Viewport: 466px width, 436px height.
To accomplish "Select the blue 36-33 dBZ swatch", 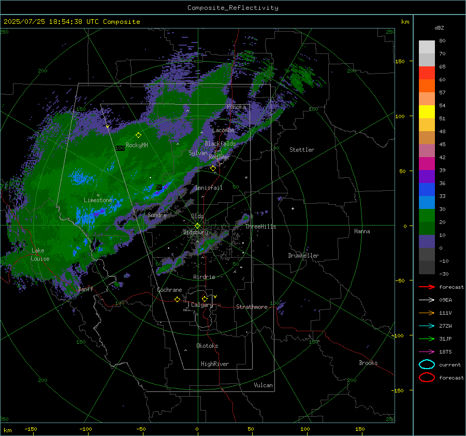I will tap(427, 190).
